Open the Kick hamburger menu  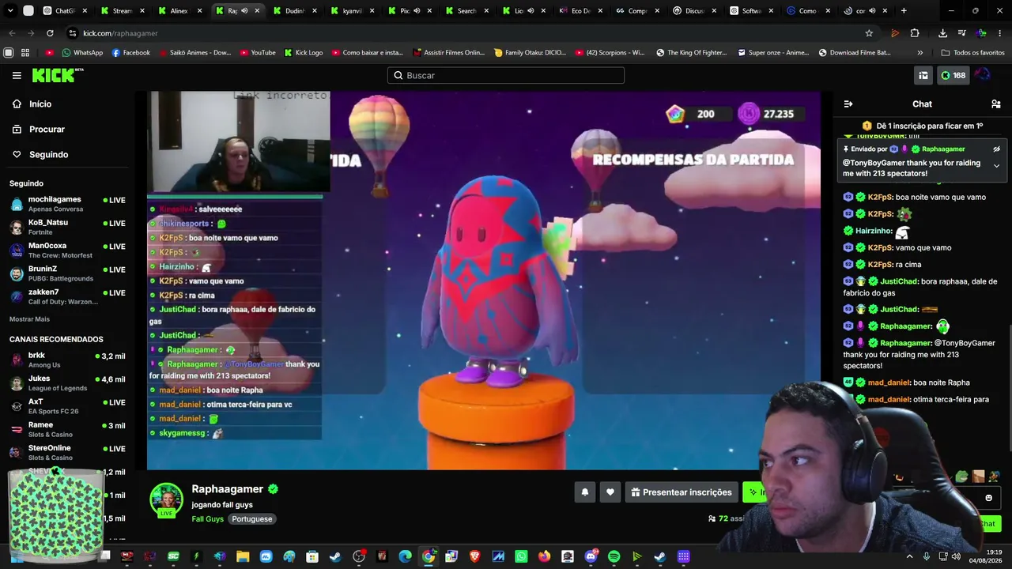pos(17,75)
